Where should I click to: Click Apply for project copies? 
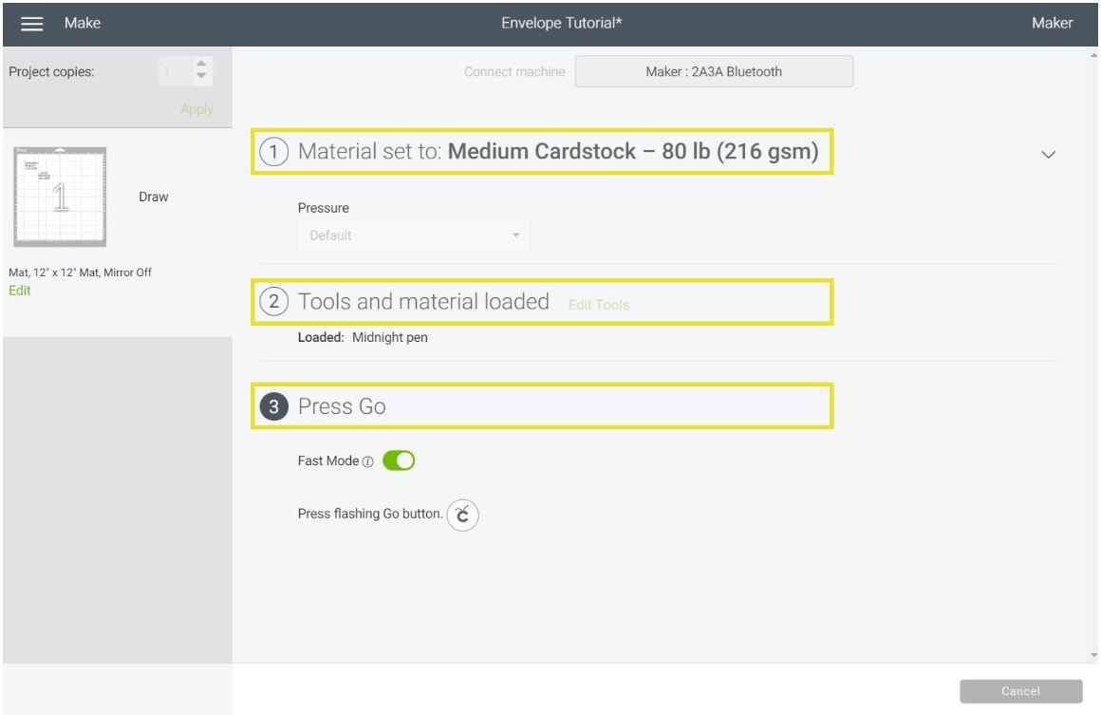coord(196,109)
